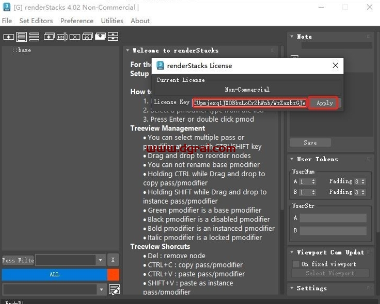Click the move up/down reorder icon
Image resolution: width=380 pixels, height=304 pixels.
113,37
